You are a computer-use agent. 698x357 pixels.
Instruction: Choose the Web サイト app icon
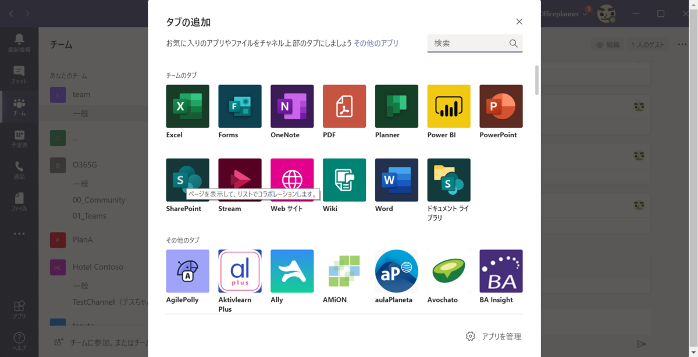(292, 180)
